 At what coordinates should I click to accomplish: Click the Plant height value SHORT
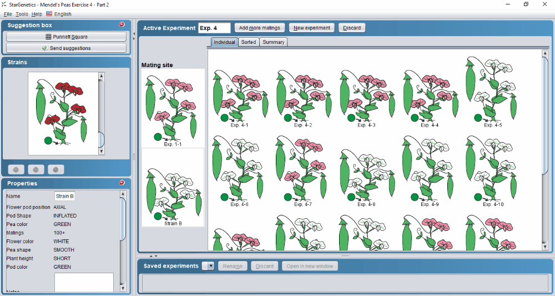[x=62, y=258]
